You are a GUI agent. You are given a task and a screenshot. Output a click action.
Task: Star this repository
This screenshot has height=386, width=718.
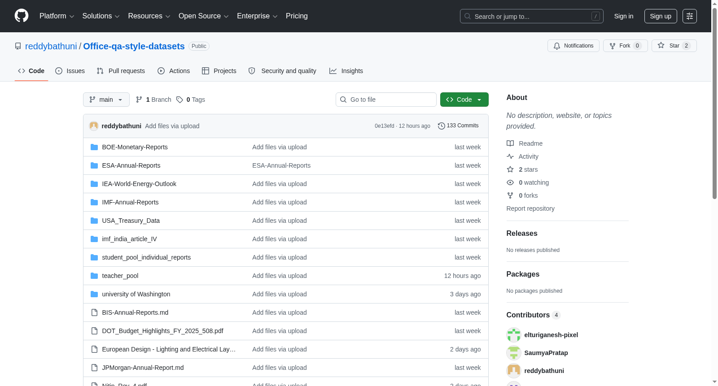click(674, 46)
